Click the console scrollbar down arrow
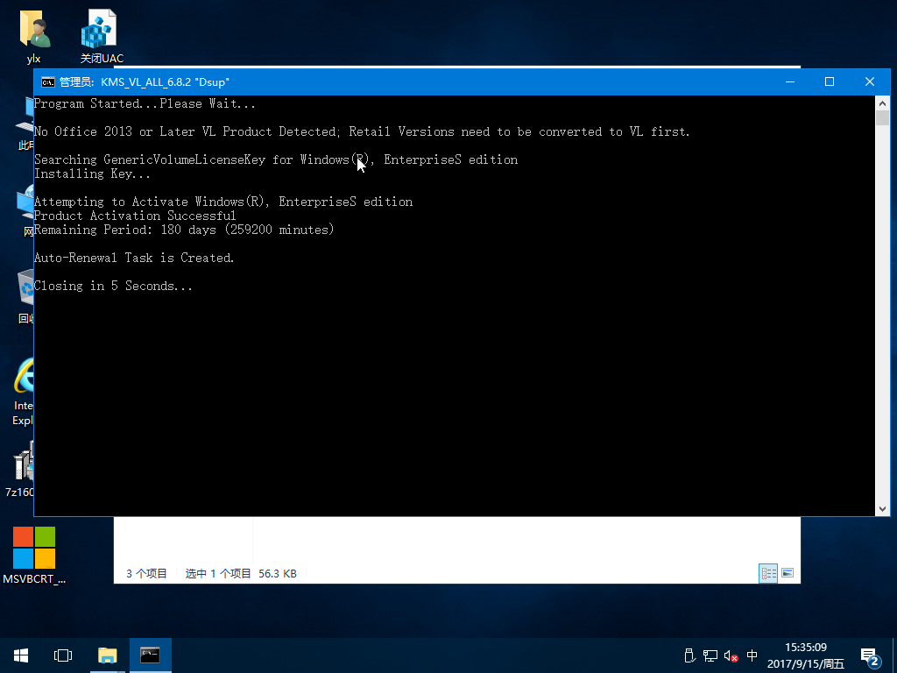897x673 pixels. (x=882, y=509)
